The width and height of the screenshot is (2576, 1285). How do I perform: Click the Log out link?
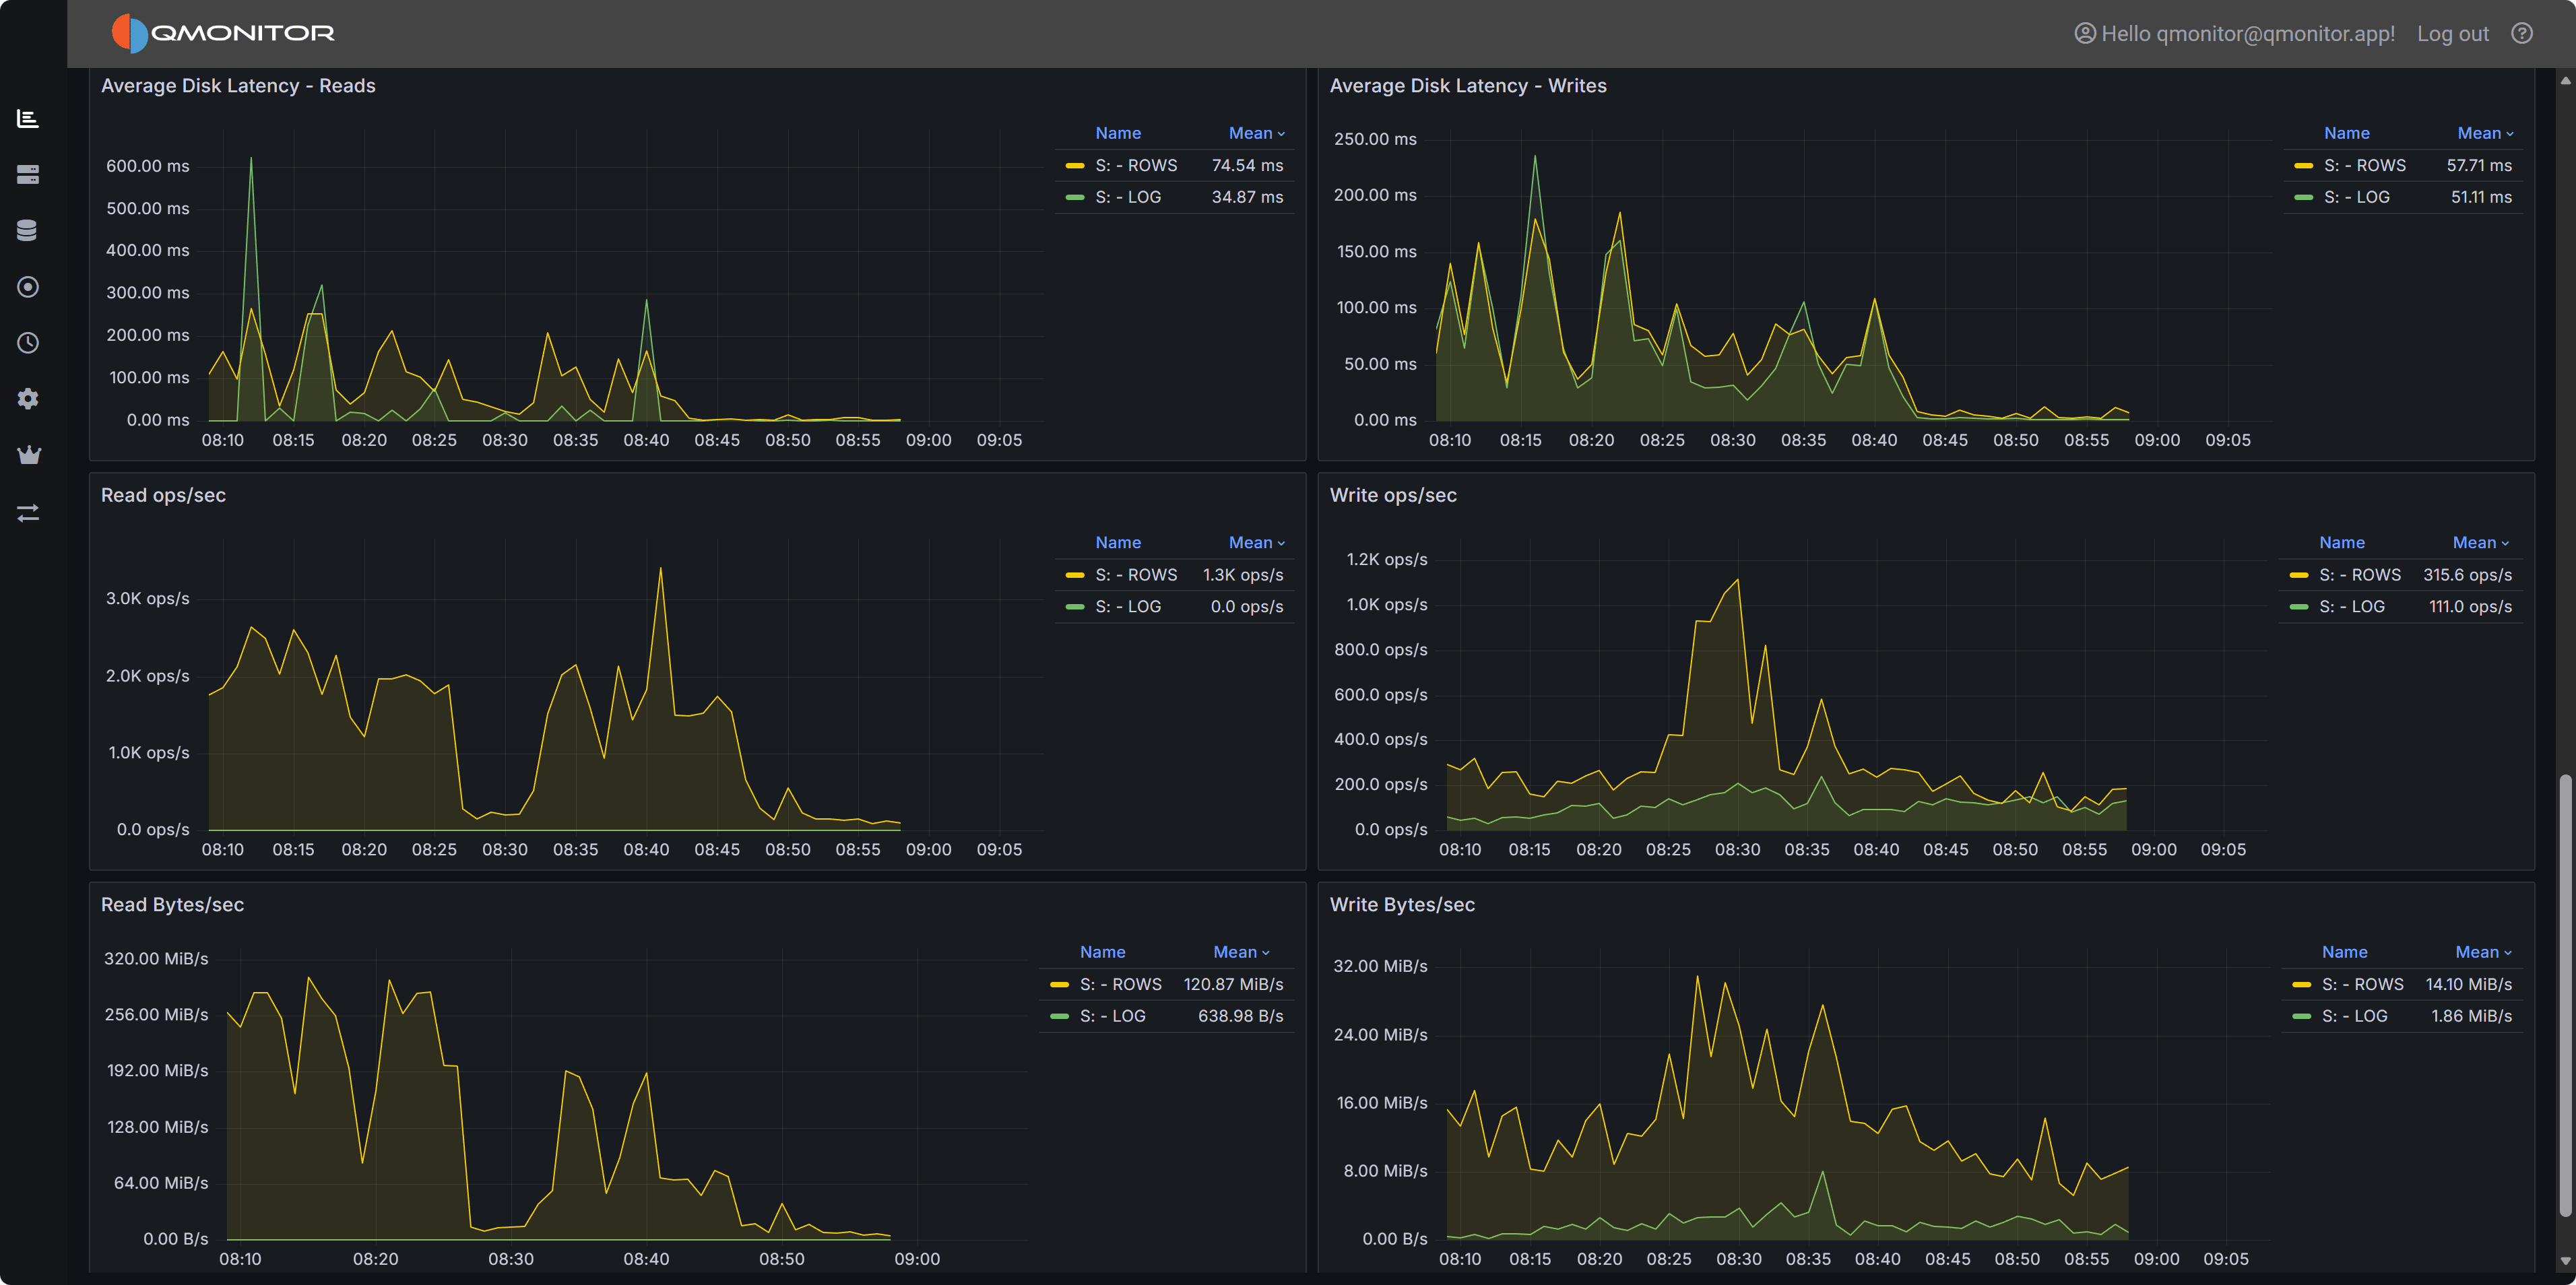click(x=2453, y=33)
